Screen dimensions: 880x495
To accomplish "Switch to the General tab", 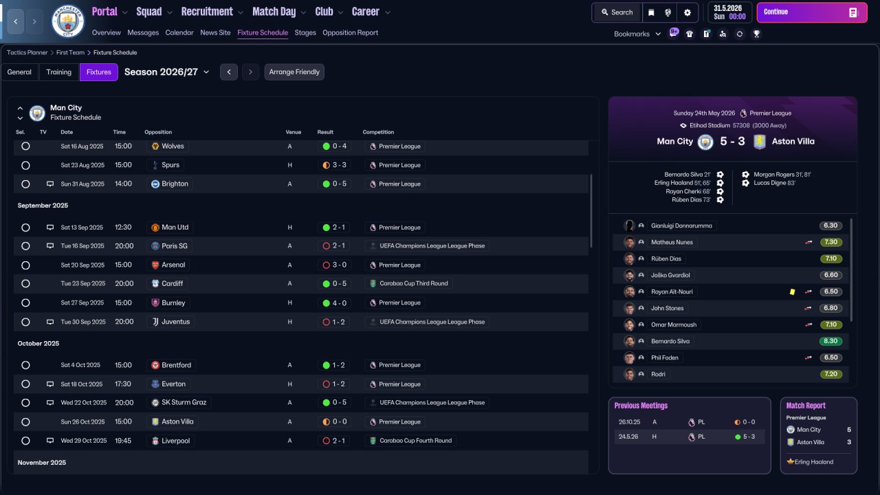I will click(x=19, y=72).
